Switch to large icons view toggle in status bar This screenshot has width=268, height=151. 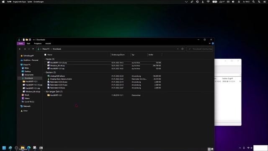212,149
